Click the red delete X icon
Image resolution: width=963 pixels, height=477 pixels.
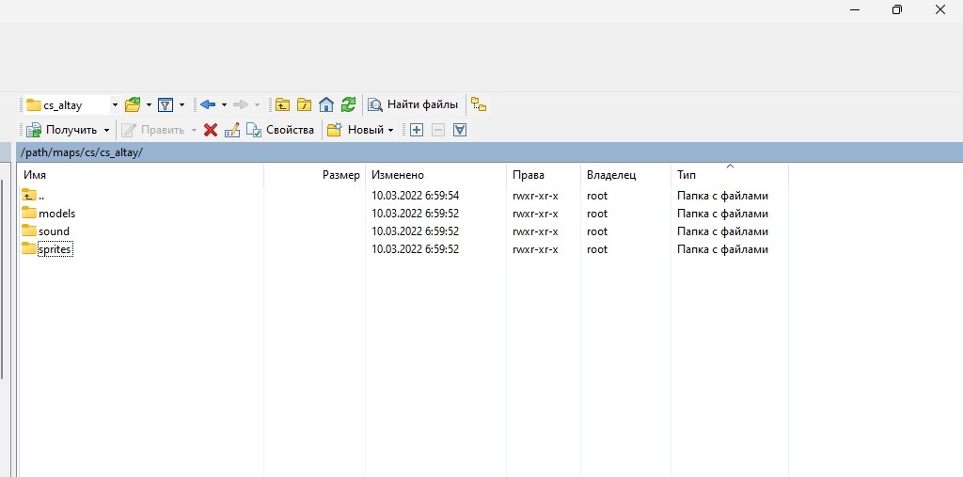(x=211, y=130)
